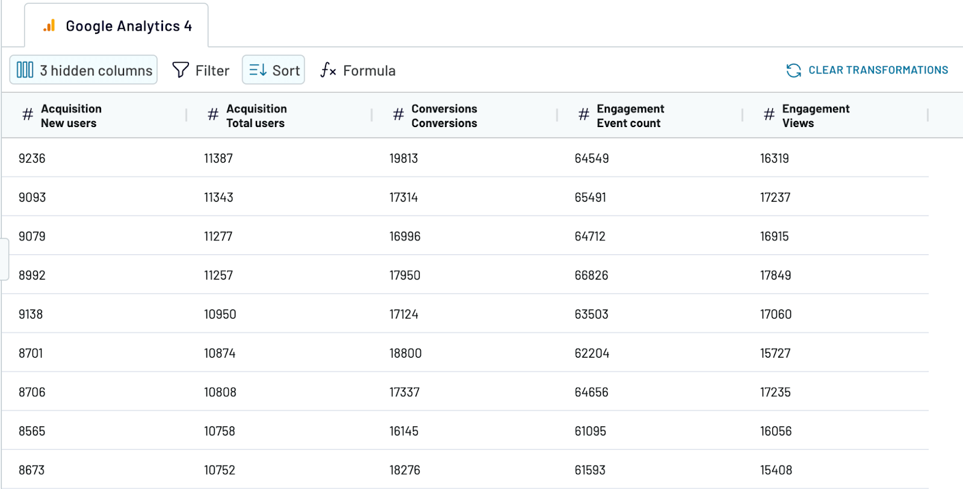Select the Acquisition Total users column header

279,116
